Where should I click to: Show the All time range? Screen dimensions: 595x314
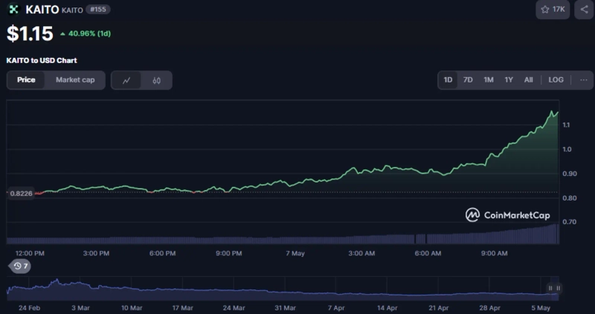click(528, 79)
